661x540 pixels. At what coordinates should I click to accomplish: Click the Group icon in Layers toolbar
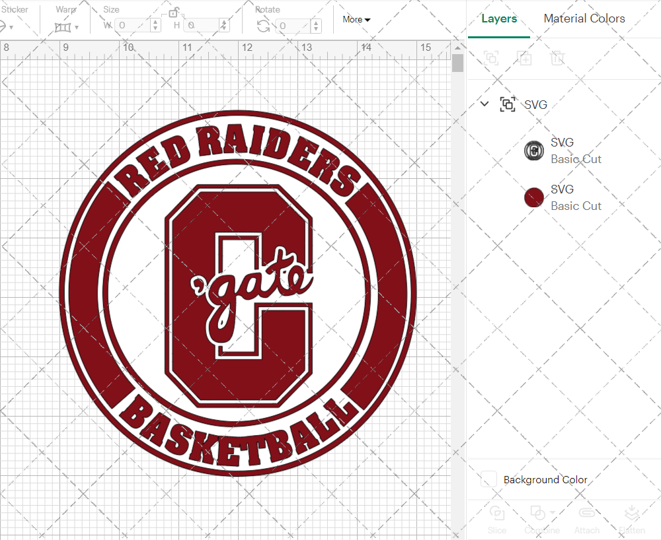(491, 58)
